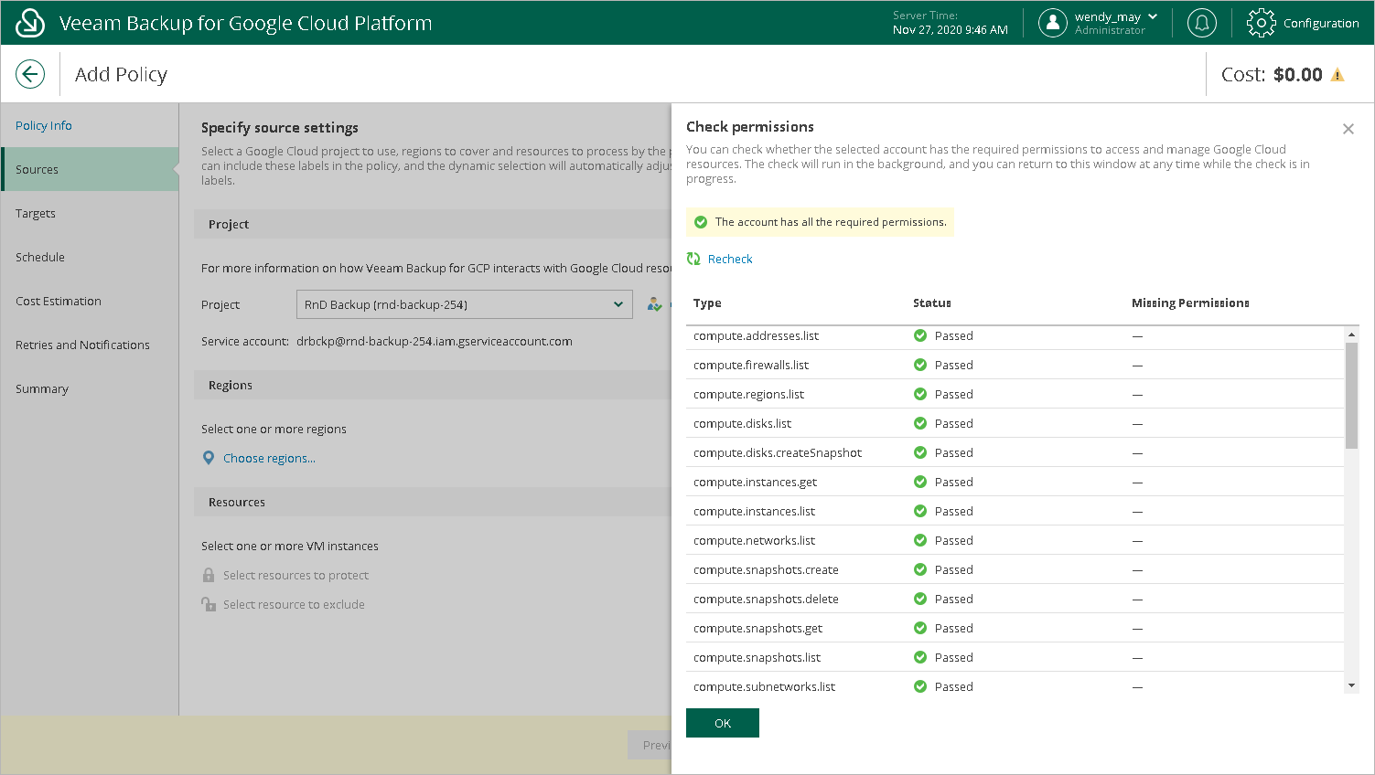This screenshot has height=775, width=1375.
Task: Close the Check permissions panel
Action: tap(1348, 129)
